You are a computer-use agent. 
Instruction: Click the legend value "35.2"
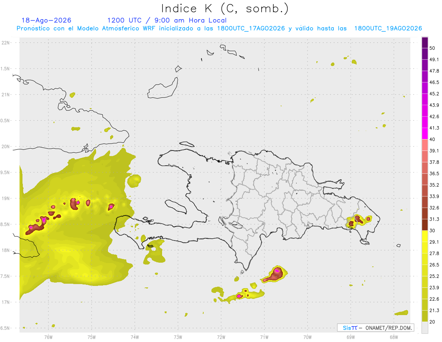434,185
